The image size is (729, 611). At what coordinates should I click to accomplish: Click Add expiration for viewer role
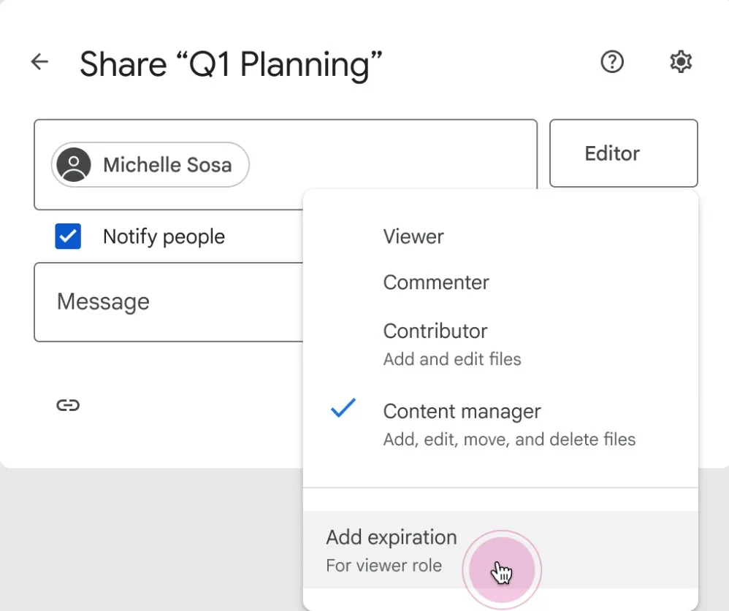(392, 537)
